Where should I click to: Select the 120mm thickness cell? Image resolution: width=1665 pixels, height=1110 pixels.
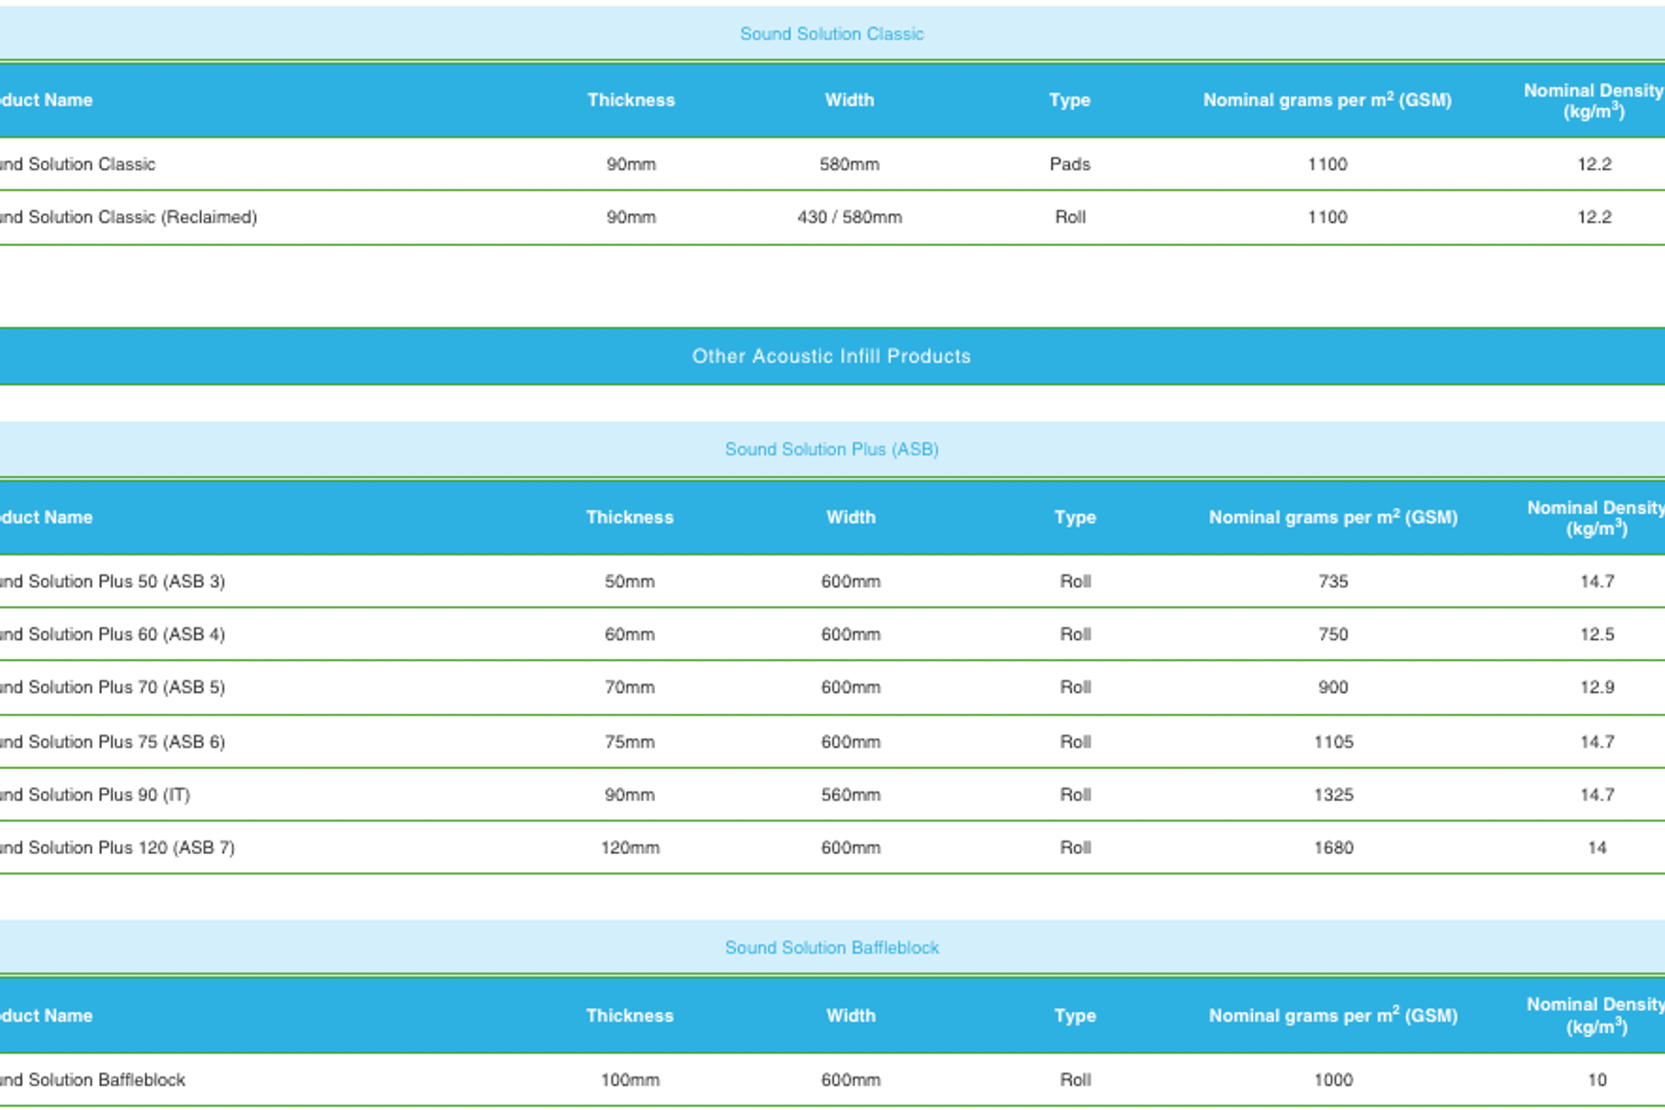[630, 848]
